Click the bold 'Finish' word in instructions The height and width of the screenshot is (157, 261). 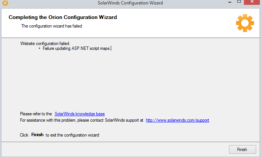(x=37, y=135)
